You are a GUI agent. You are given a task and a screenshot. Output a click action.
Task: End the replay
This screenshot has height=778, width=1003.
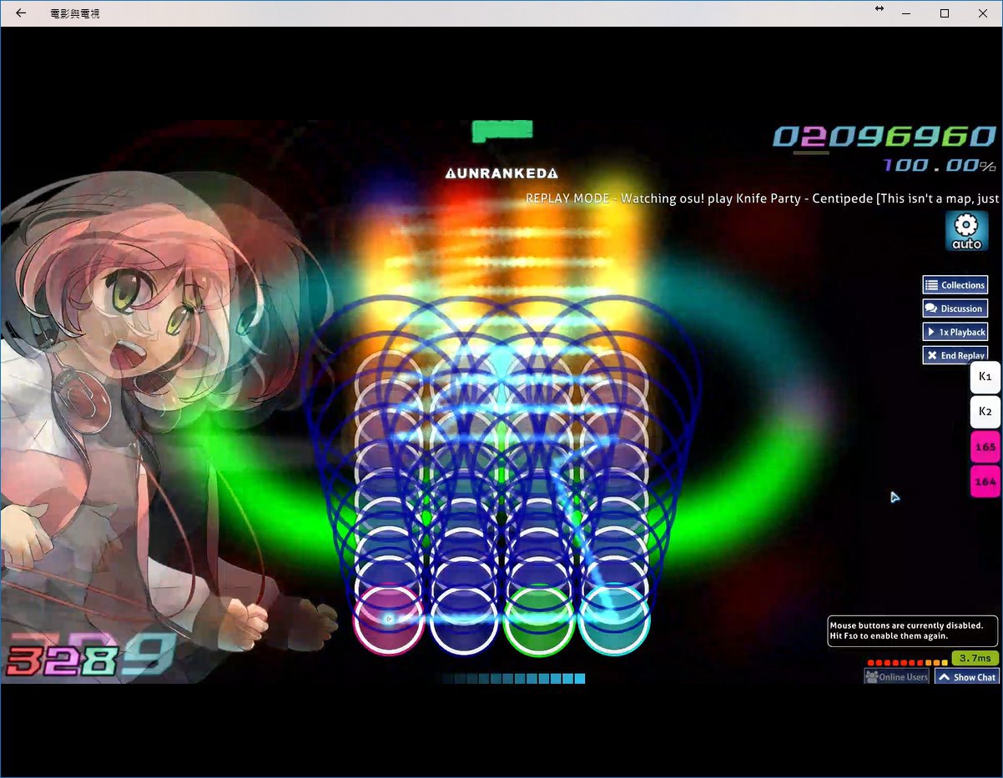pos(955,355)
